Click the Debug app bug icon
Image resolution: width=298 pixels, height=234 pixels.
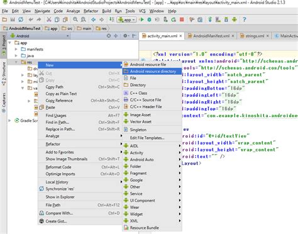[150, 19]
